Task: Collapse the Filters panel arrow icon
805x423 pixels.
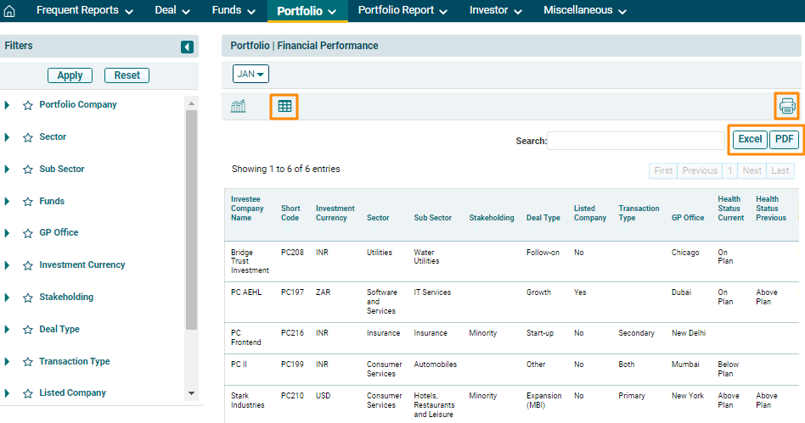Action: [187, 47]
